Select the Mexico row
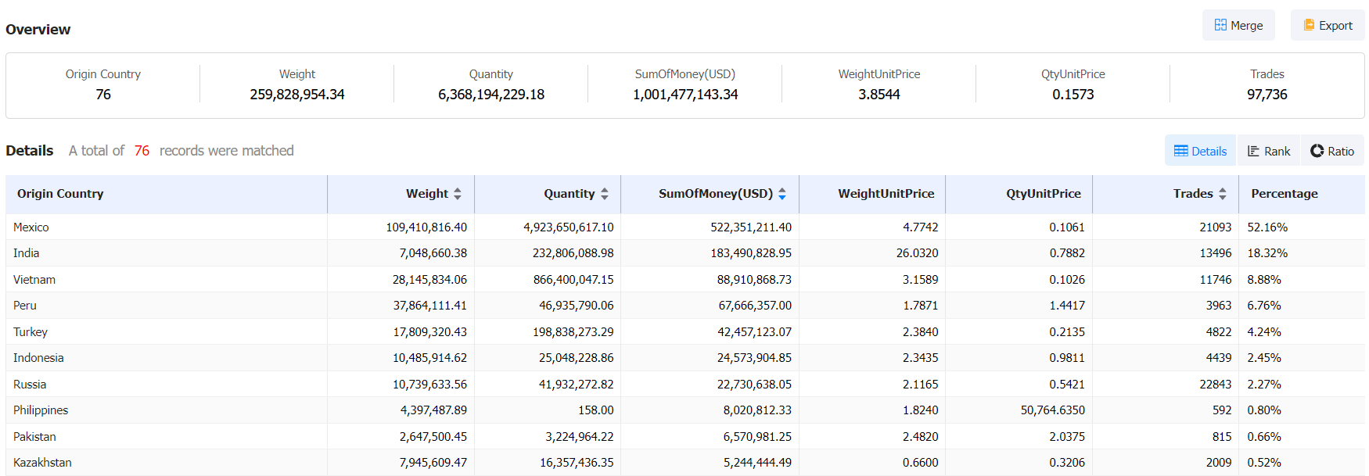This screenshot has width=1369, height=476. (31, 227)
